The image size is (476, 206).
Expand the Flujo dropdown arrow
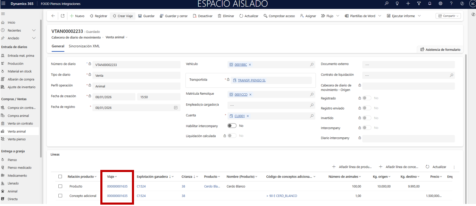click(338, 16)
